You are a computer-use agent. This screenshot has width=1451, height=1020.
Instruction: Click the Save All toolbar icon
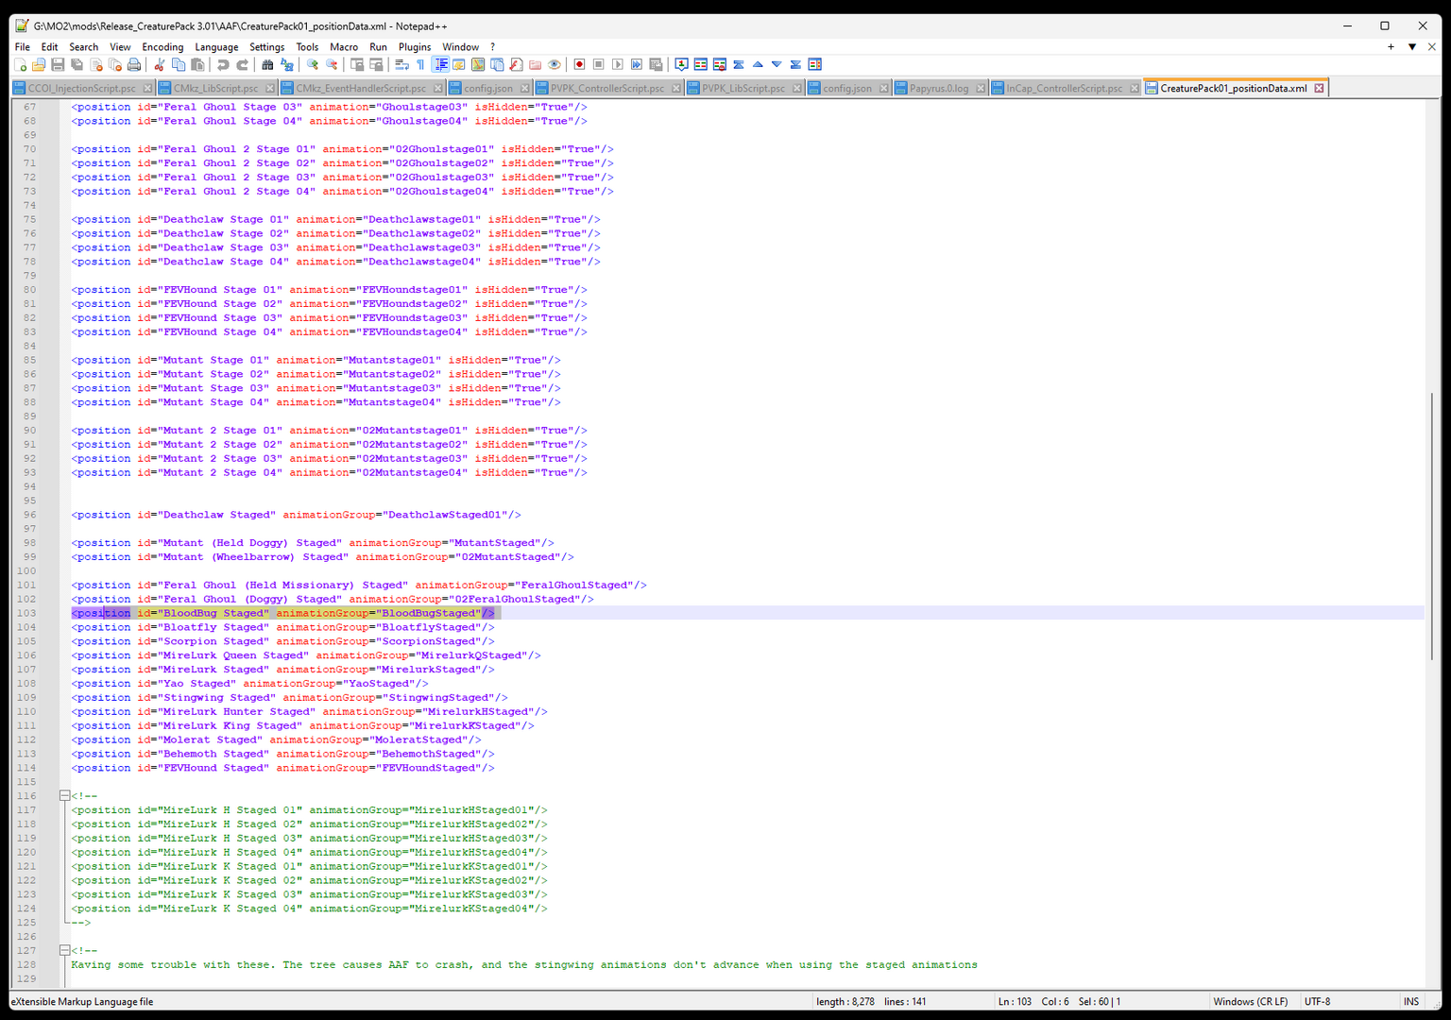pos(77,65)
